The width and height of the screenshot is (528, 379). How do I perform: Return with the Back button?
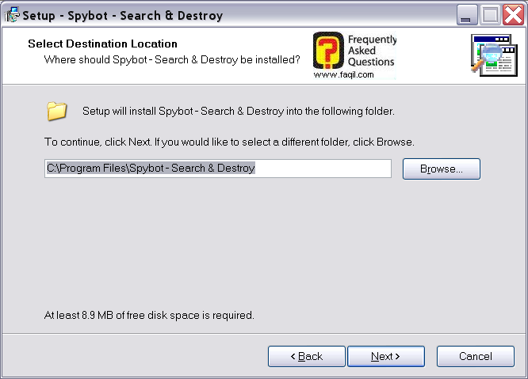[307, 356]
